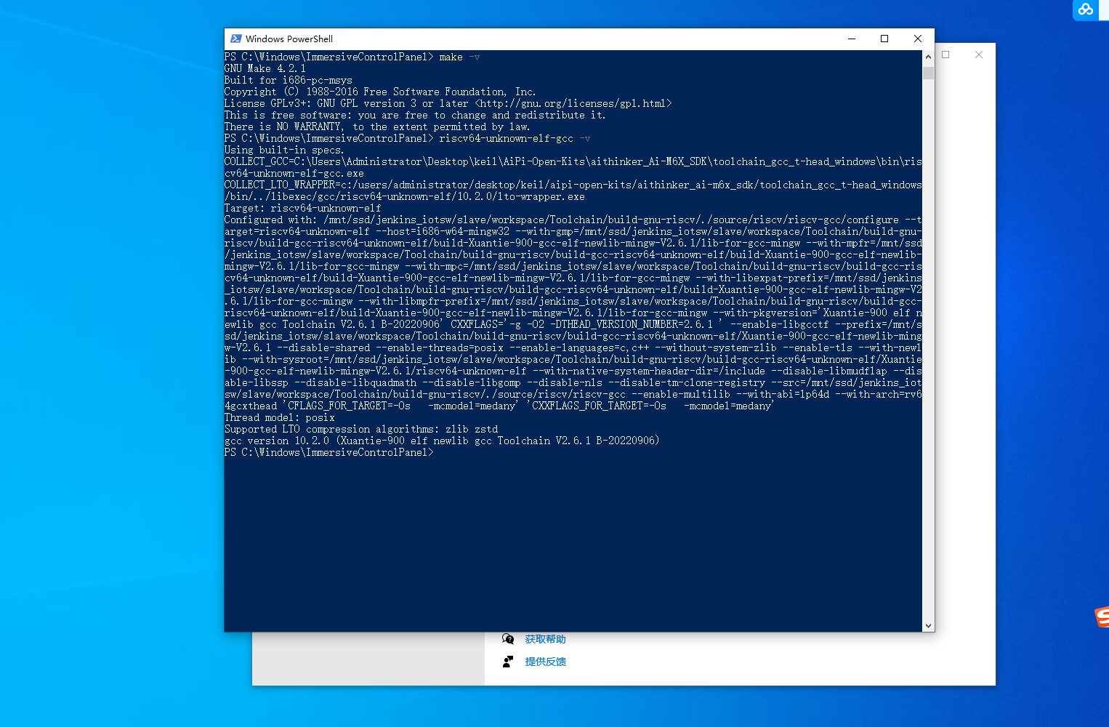Close the background Settings window
Image resolution: width=1109 pixels, height=727 pixels.
click(x=979, y=55)
